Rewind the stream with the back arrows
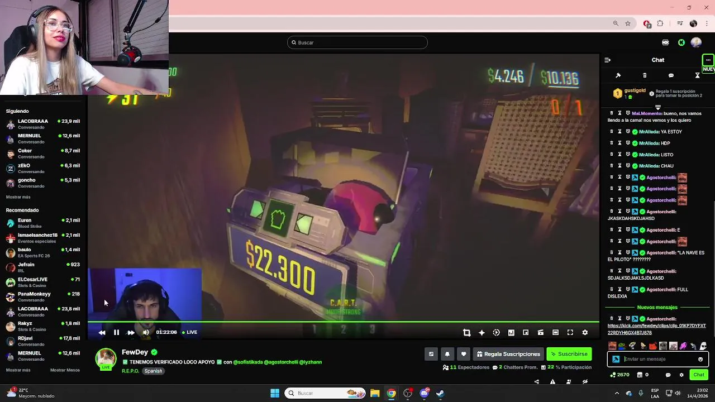This screenshot has width=715, height=402. pos(102,332)
